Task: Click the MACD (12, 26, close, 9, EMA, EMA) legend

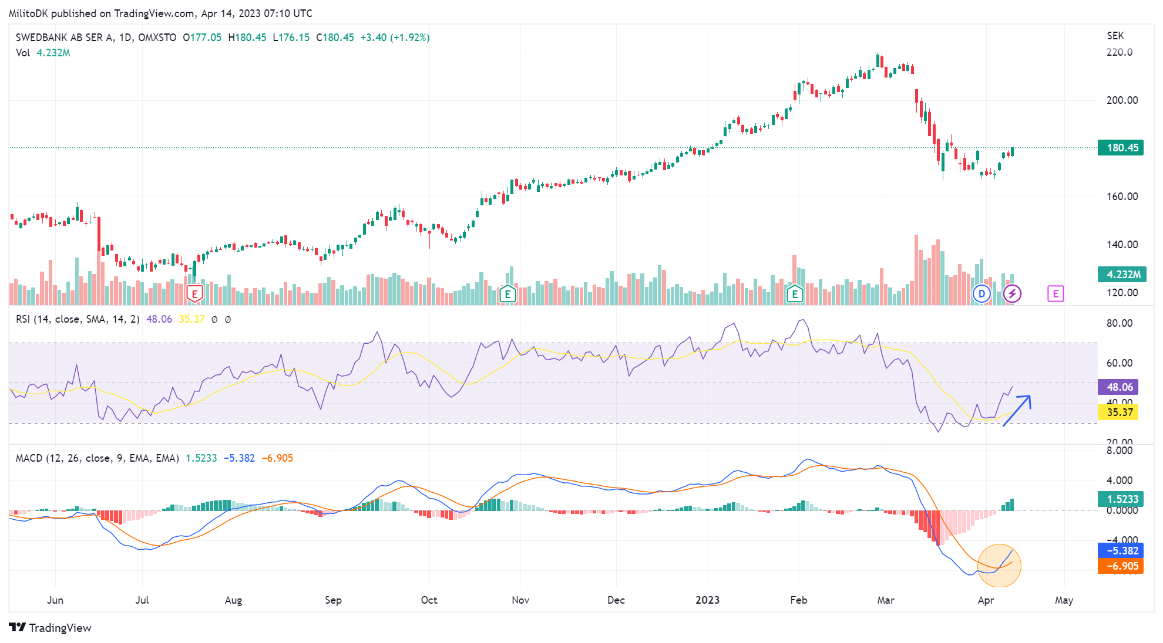Action: 98,458
